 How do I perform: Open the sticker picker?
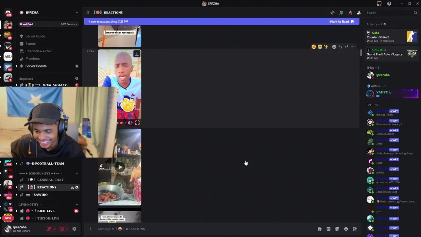(x=337, y=229)
